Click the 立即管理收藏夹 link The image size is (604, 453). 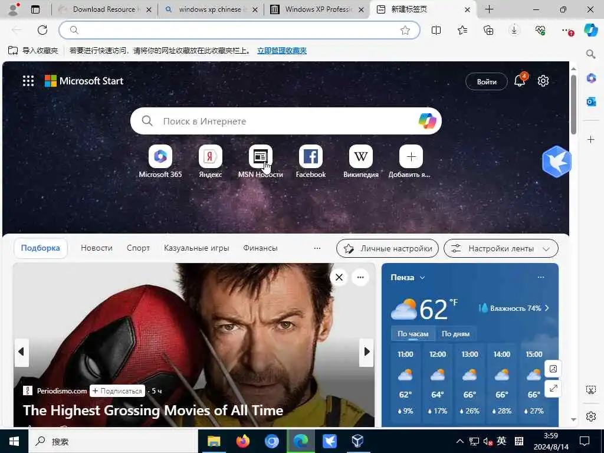282,51
